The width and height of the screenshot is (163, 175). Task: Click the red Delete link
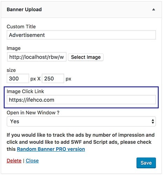click(x=14, y=161)
